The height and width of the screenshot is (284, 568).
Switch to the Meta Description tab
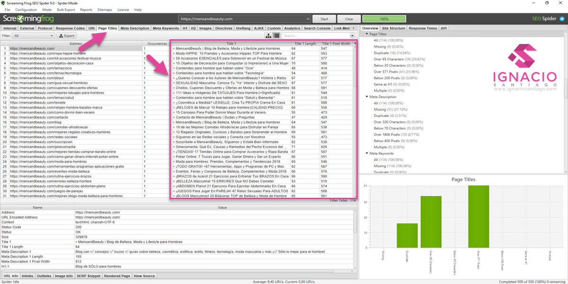point(134,28)
